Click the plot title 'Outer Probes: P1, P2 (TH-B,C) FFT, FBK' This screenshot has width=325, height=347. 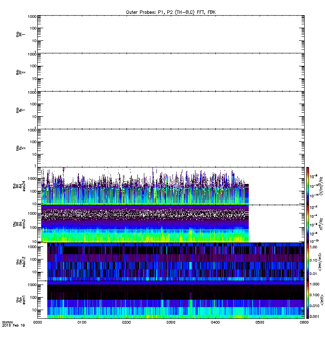(171, 12)
